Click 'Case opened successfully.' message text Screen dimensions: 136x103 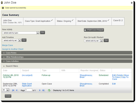[16, 8]
